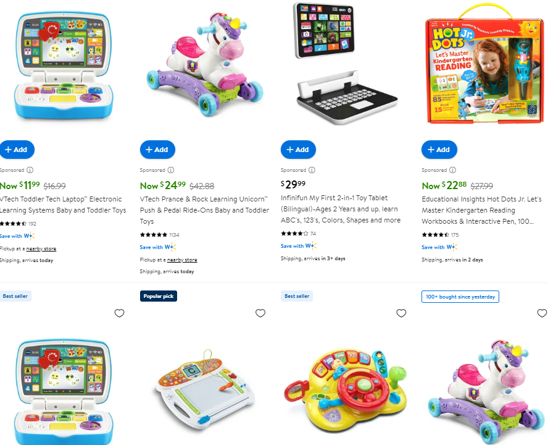Open Educational Insights Hot Dots Jr. product title
The image size is (548, 445).
(x=481, y=210)
